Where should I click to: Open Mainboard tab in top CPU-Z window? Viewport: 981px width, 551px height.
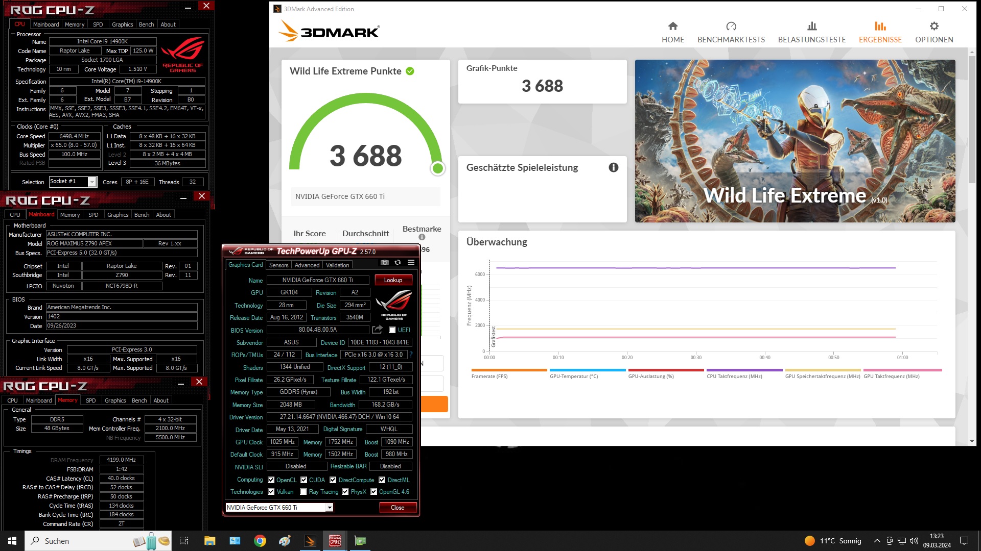point(46,24)
